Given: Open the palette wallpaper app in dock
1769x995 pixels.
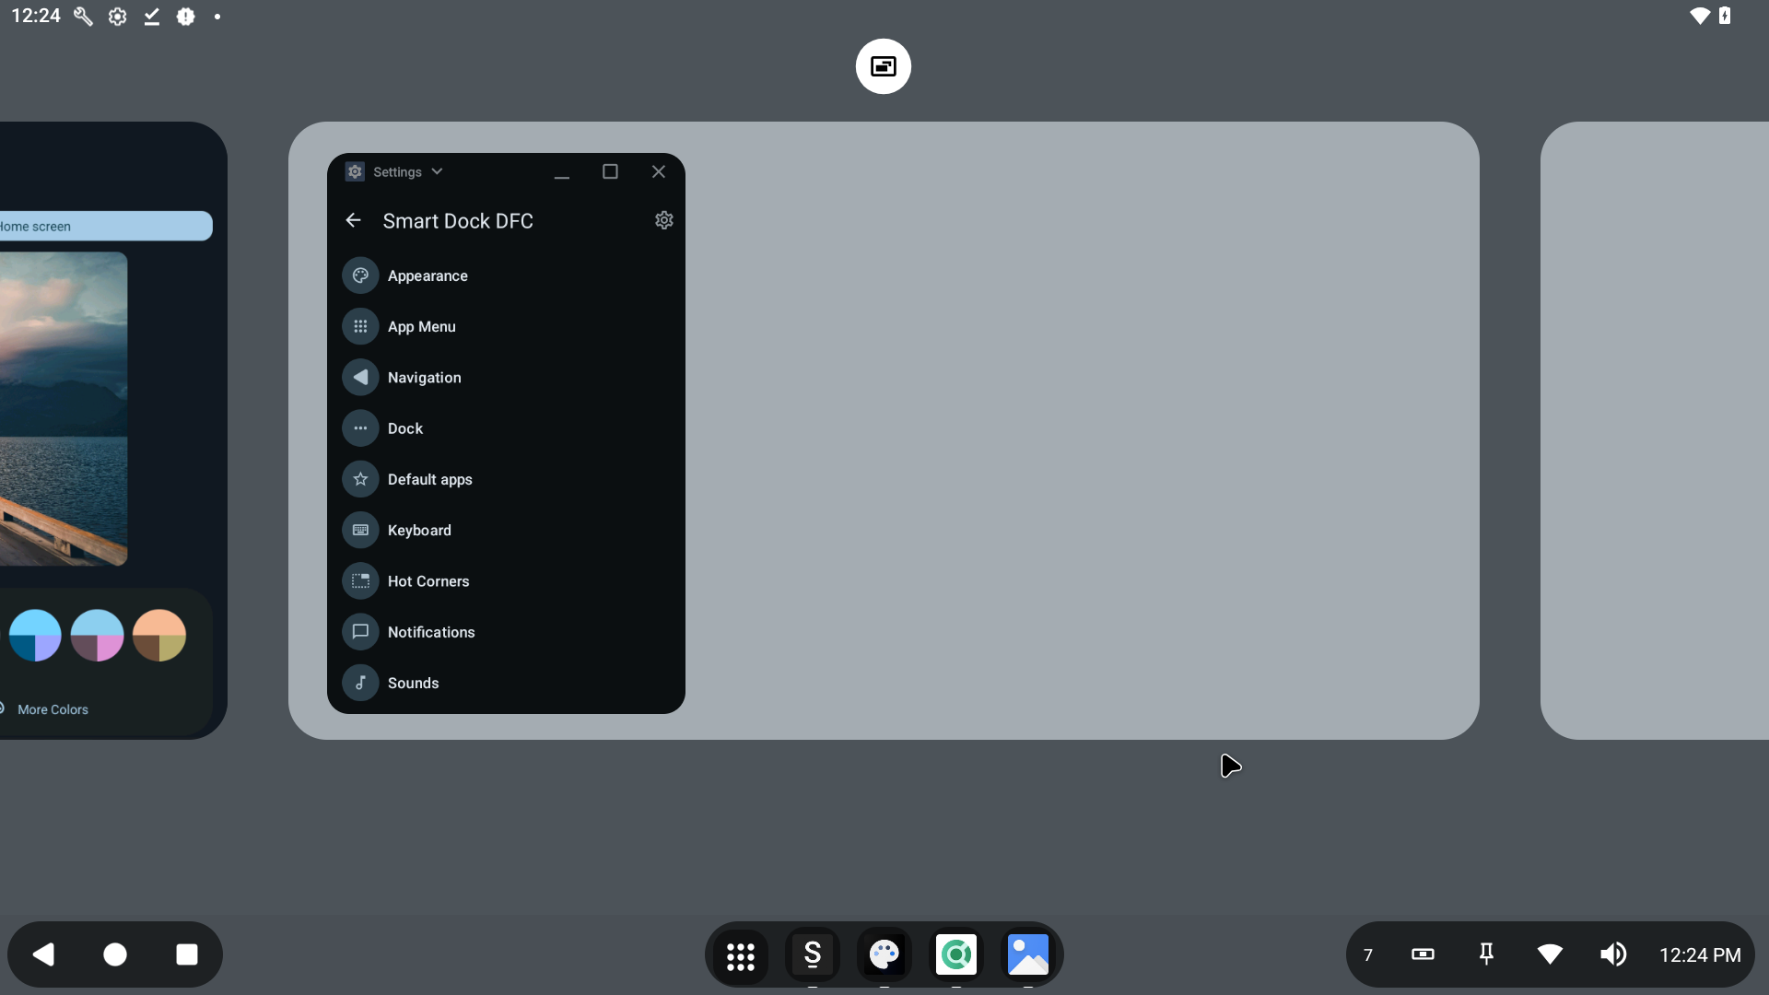Looking at the screenshot, I should 884,955.
